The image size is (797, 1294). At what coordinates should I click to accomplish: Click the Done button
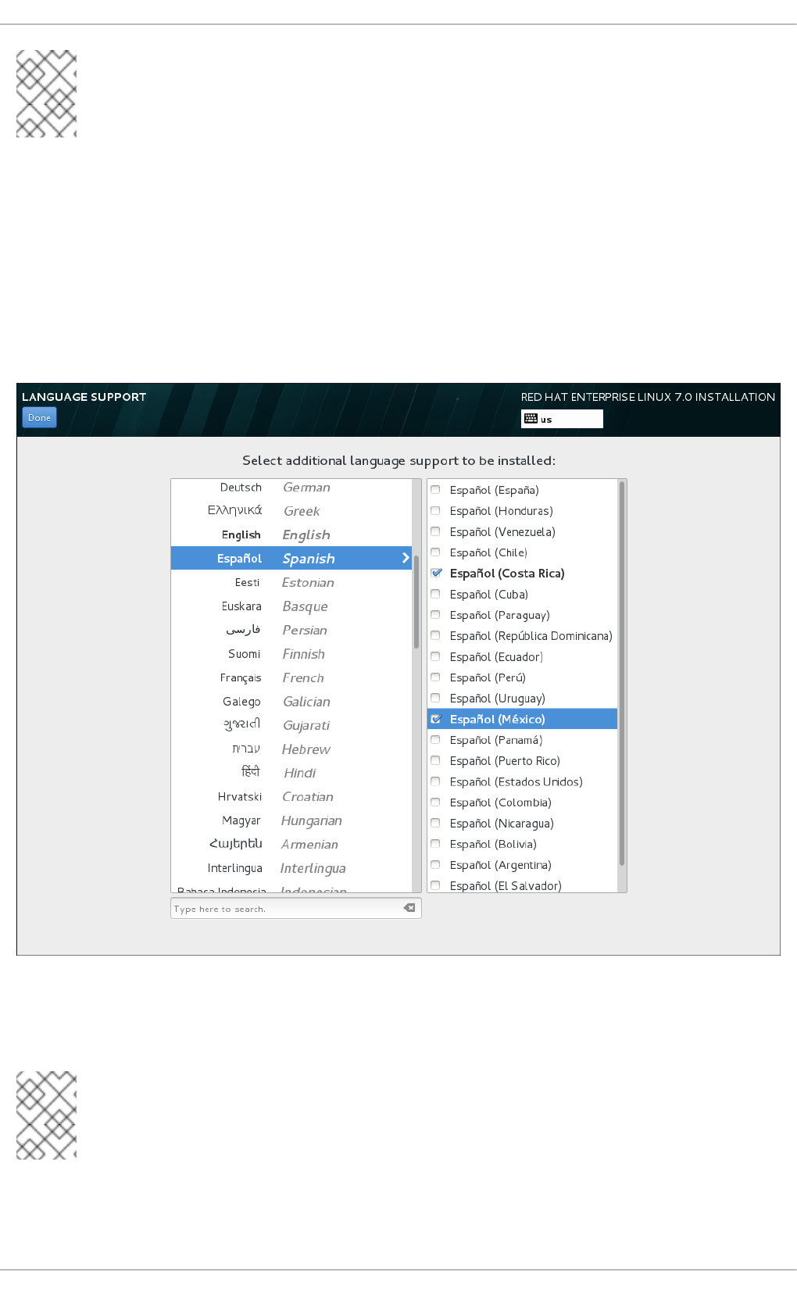pos(39,417)
